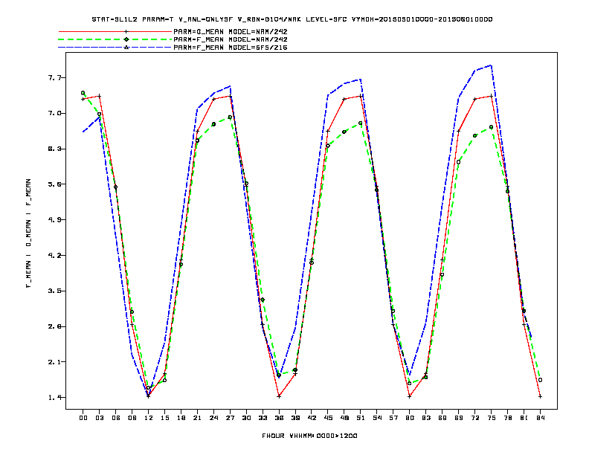Viewport: 589px width, 455px height.
Task: Click x-axis tick label 03
Action: click(99, 418)
